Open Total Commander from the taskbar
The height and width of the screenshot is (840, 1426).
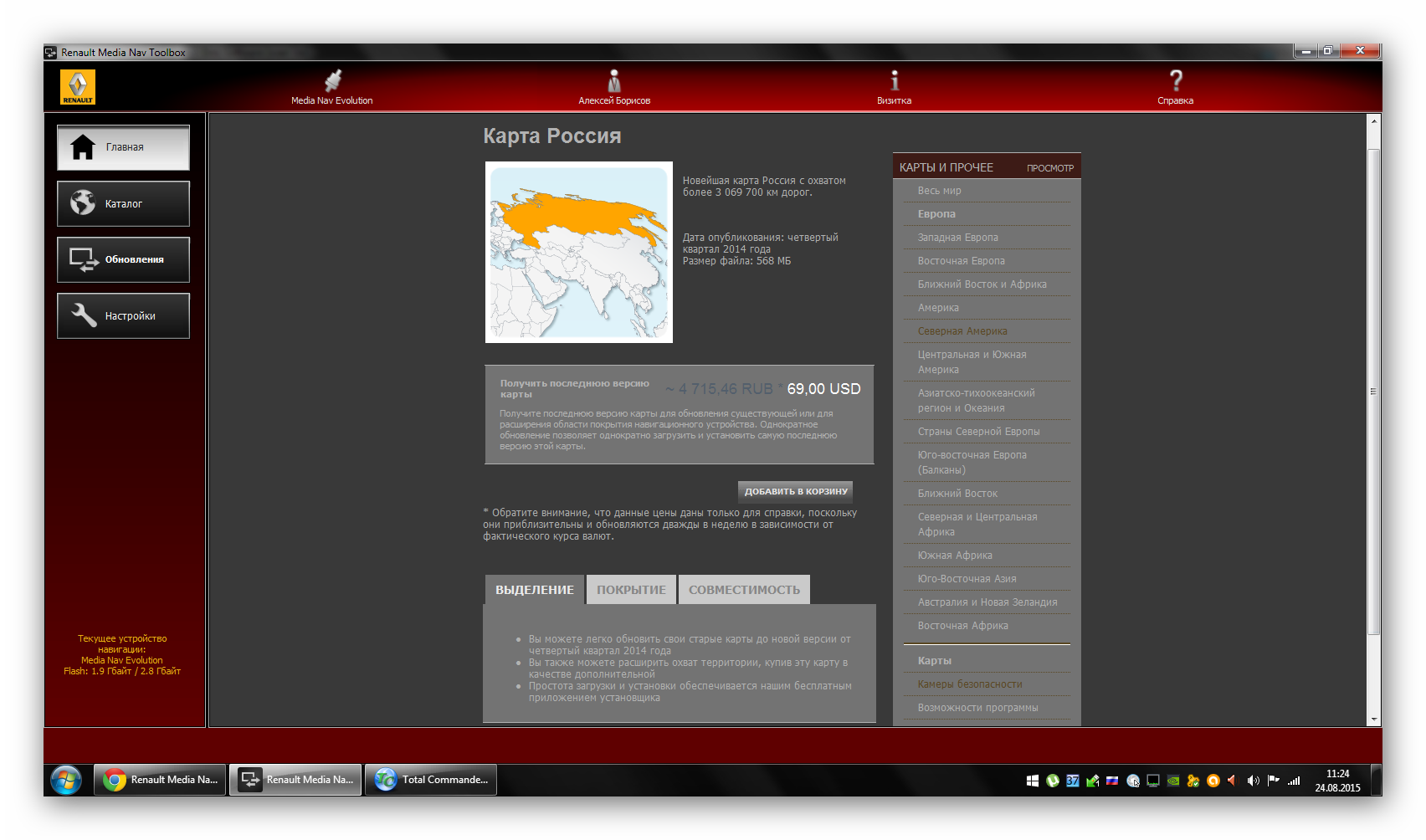pyautogui.click(x=431, y=780)
